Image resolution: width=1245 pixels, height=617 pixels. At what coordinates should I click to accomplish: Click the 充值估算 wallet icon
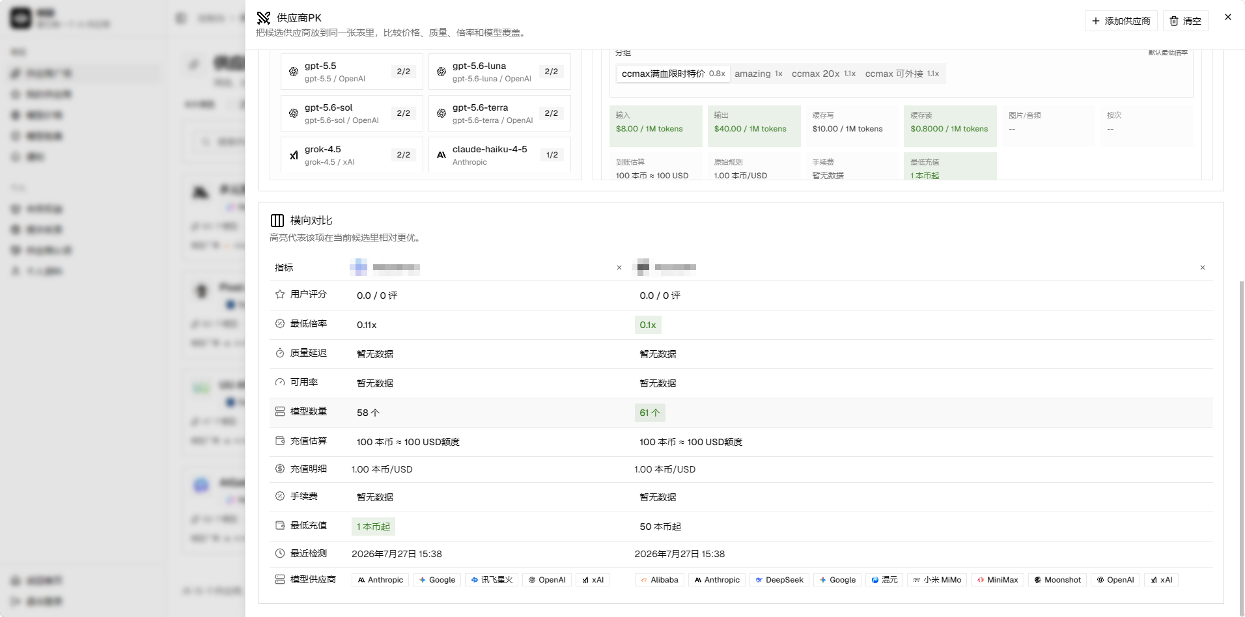pos(280,441)
